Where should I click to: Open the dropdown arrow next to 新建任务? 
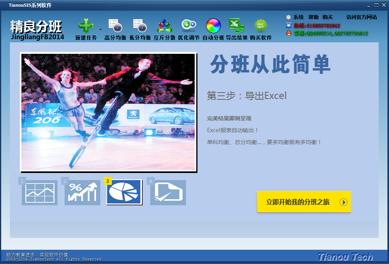tap(100, 29)
